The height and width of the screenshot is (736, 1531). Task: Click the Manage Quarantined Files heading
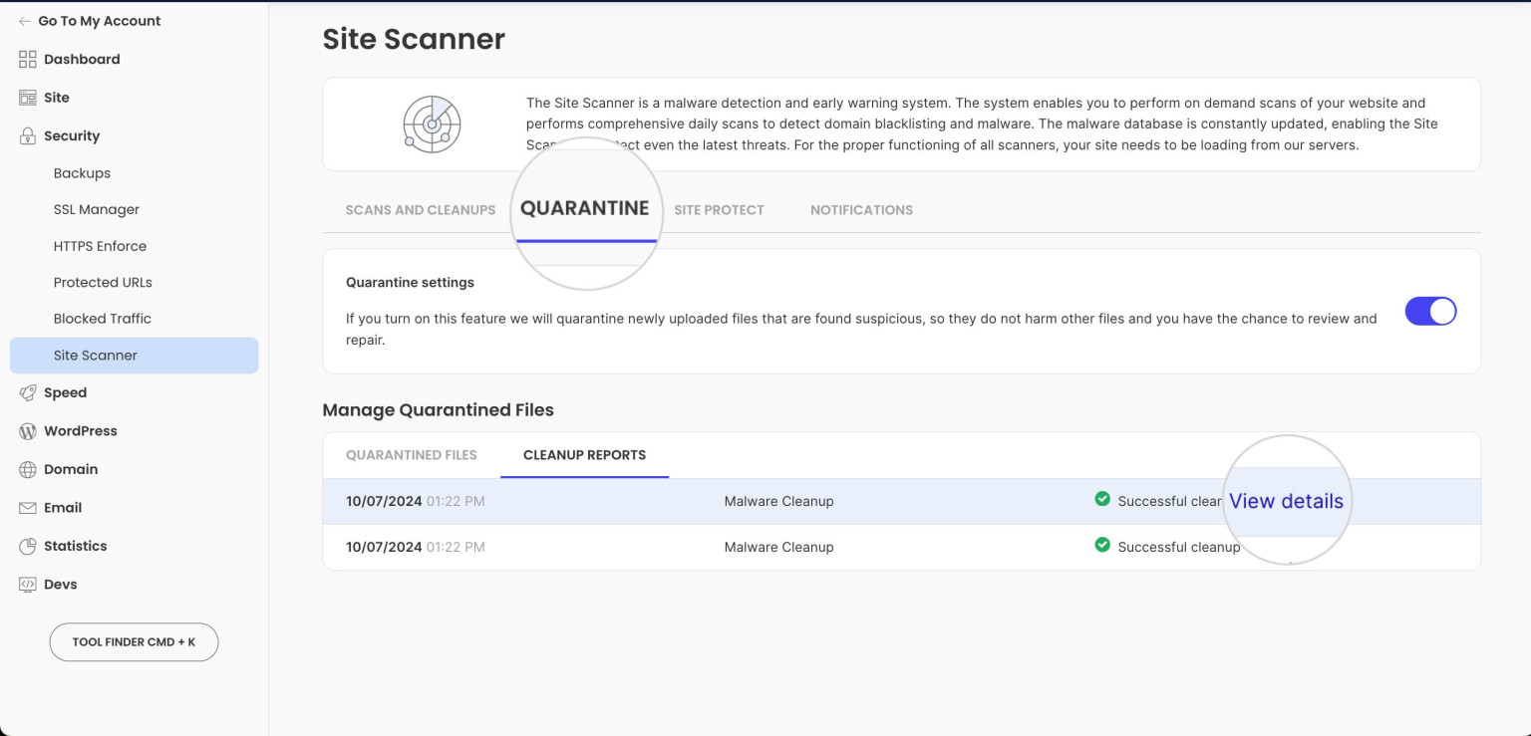[438, 409]
